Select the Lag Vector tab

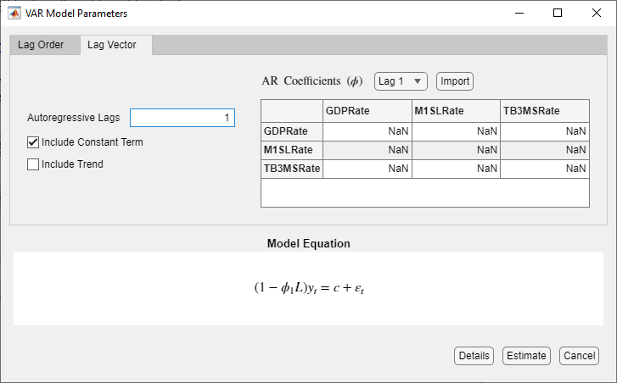click(117, 45)
